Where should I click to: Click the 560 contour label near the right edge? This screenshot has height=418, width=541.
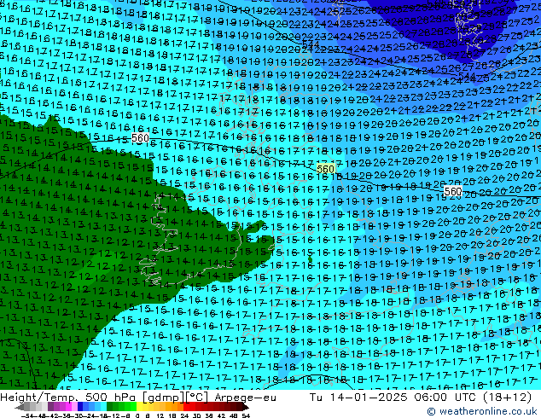(x=452, y=191)
